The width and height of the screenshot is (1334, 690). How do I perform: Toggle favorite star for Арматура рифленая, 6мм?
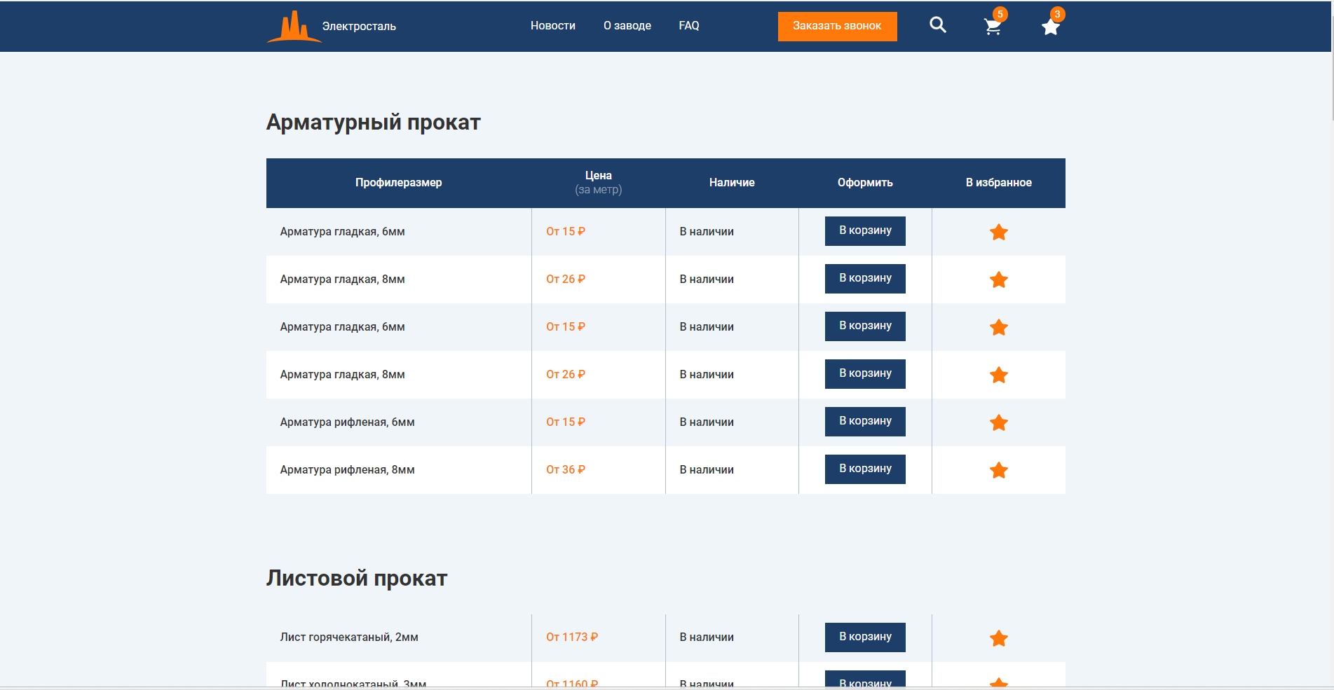[998, 422]
